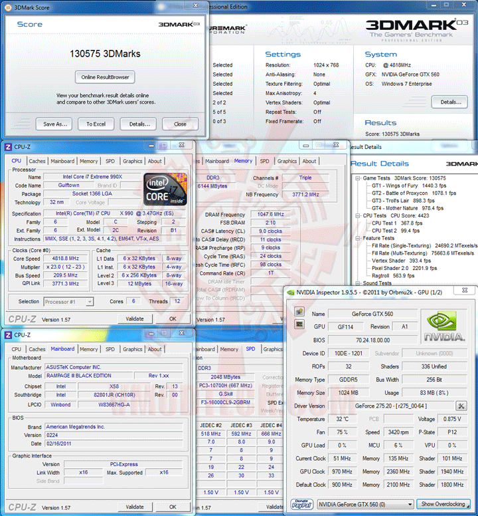Select GT3 - Troll's Lair result row
This screenshot has width=478, height=516.
pos(403,201)
